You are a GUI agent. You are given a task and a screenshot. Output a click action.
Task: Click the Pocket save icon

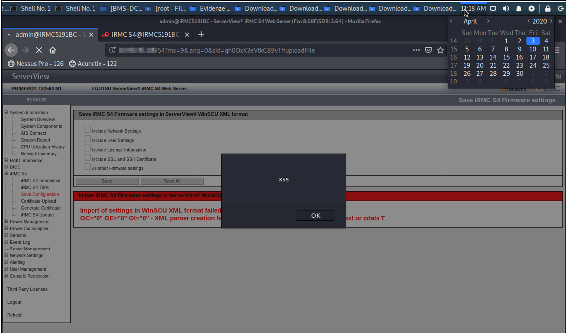428,50
